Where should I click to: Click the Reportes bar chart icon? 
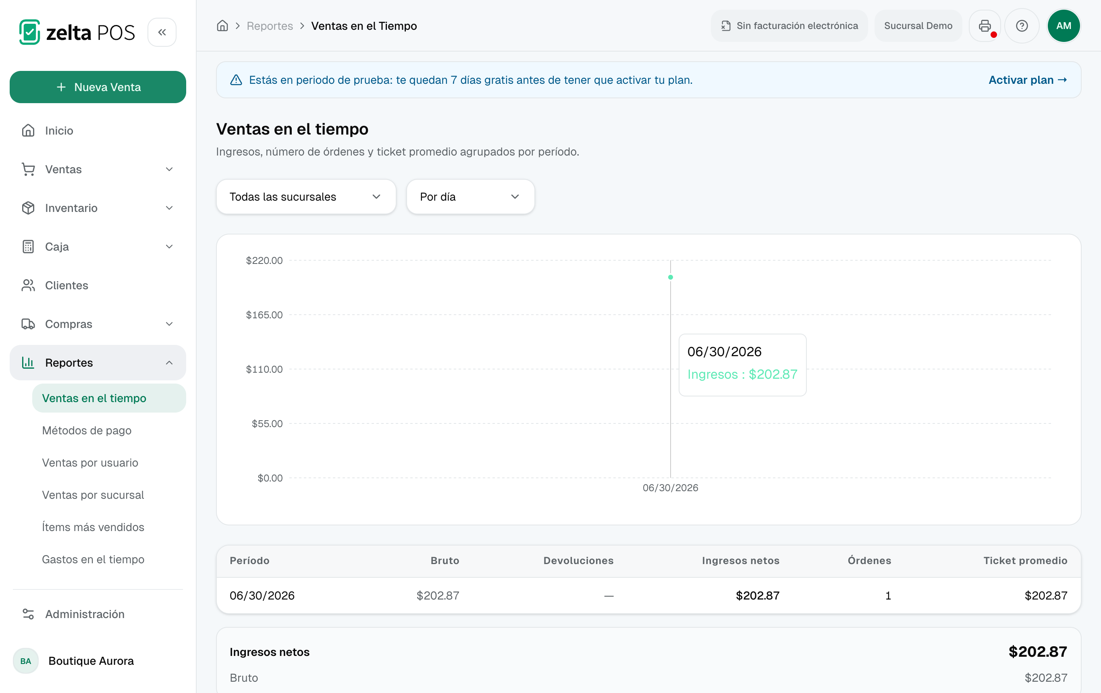(x=28, y=363)
